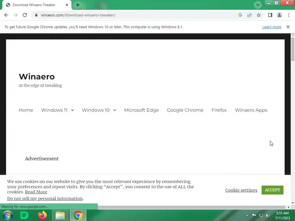Open the Google Chrome menu item

185,110
